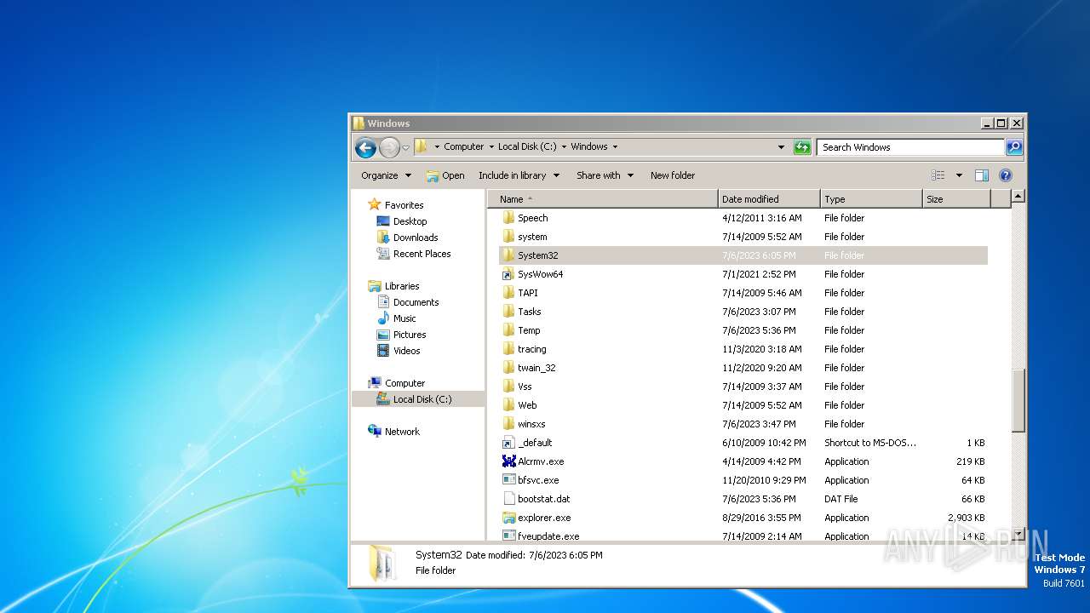Select the bootstat.dat file icon
This screenshot has width=1090, height=613.
point(508,499)
